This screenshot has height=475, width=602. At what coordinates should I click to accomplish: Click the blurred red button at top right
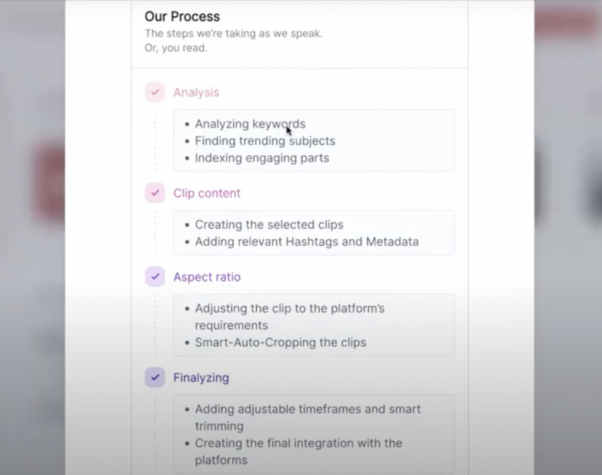coord(568,21)
